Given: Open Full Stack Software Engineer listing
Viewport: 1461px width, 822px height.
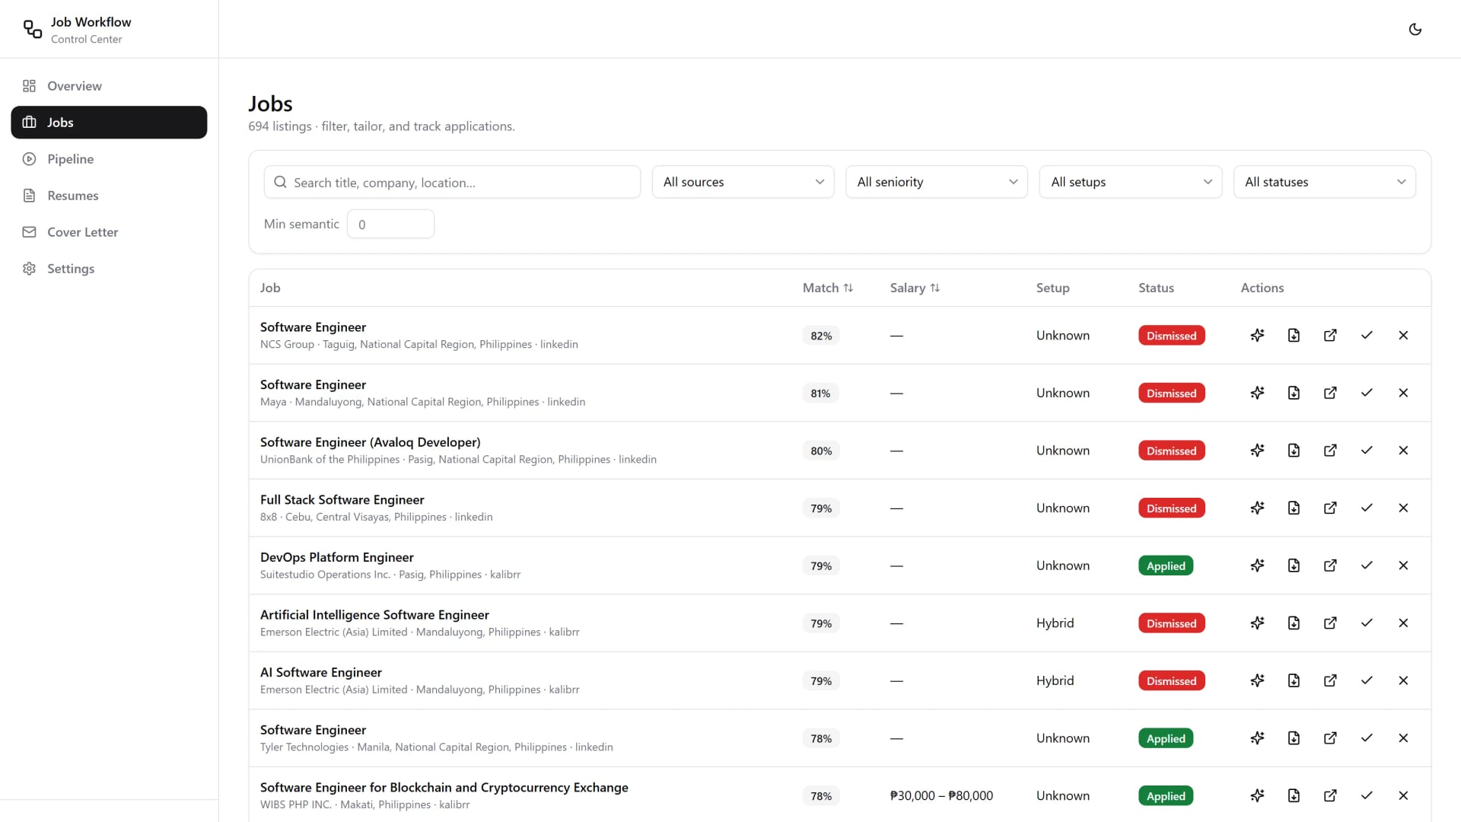Looking at the screenshot, I should pyautogui.click(x=342, y=500).
